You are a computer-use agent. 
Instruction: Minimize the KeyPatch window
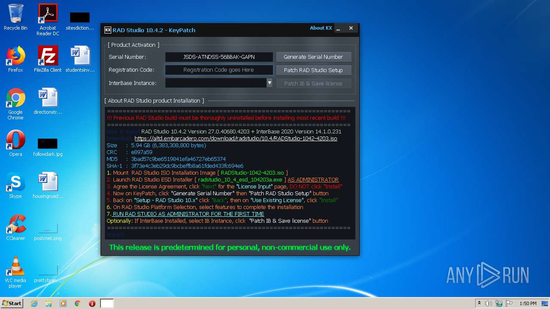pos(338,28)
